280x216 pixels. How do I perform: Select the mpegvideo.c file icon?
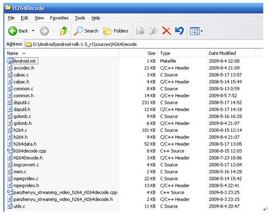(10, 178)
